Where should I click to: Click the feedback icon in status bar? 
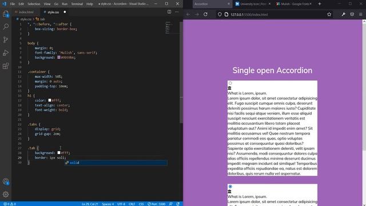171,204
